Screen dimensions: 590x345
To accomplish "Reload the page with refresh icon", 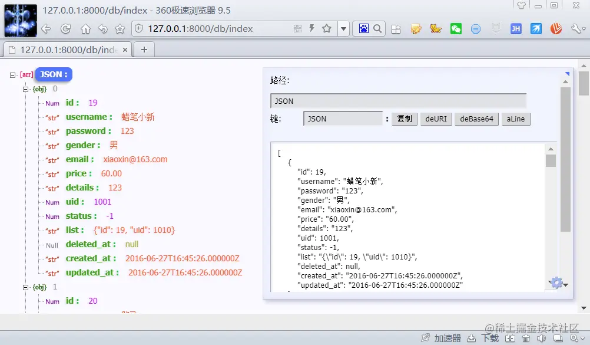I will click(66, 29).
